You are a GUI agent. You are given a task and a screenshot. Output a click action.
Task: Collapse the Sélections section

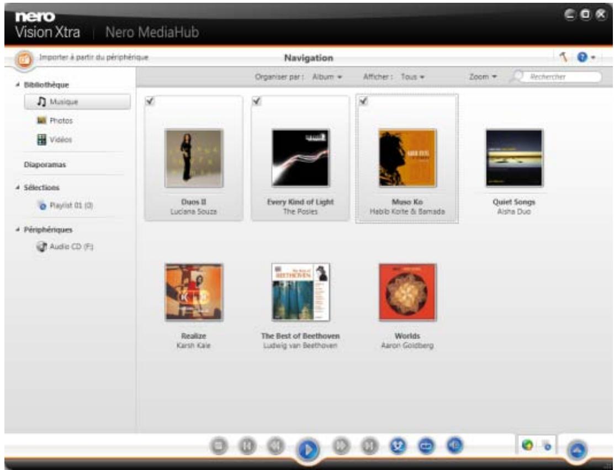tap(18, 188)
